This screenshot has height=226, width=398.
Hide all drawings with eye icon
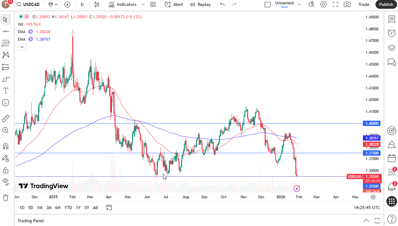pyautogui.click(x=5, y=181)
